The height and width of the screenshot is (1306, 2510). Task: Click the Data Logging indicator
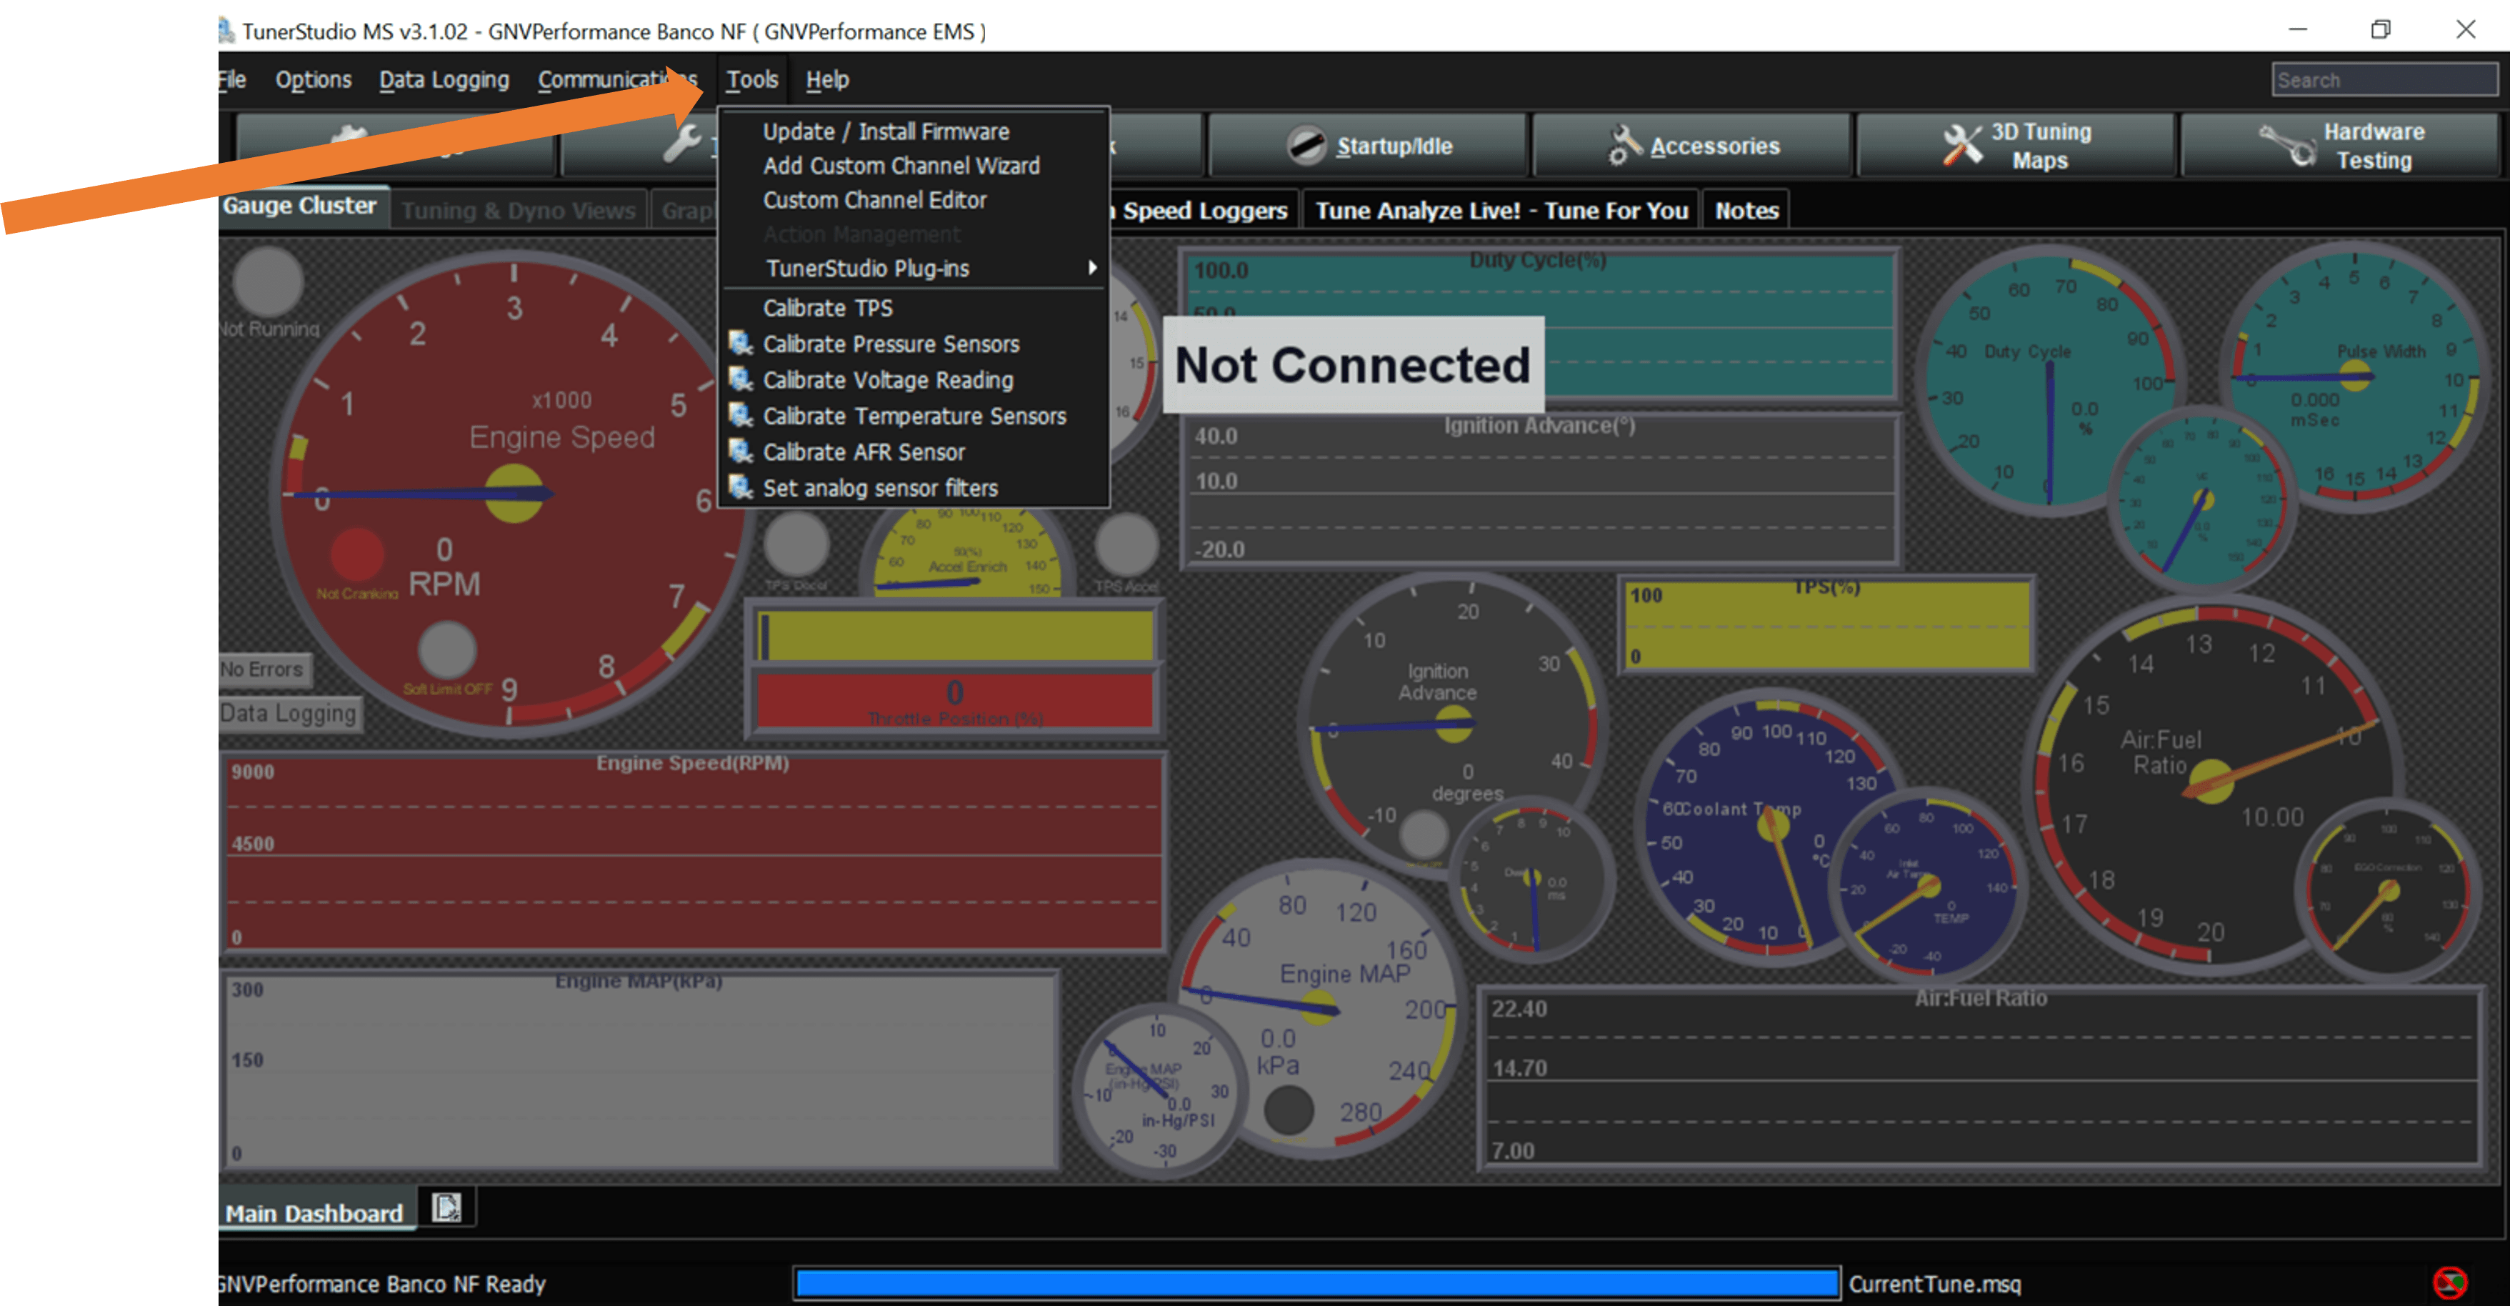[289, 714]
